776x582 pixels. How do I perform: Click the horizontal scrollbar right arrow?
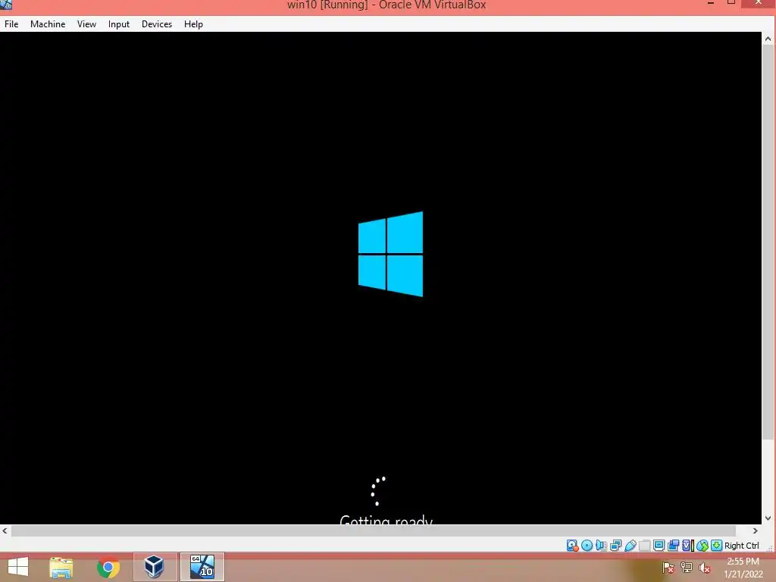(756, 530)
